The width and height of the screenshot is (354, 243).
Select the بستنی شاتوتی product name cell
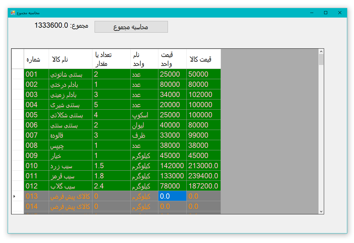tap(70, 74)
